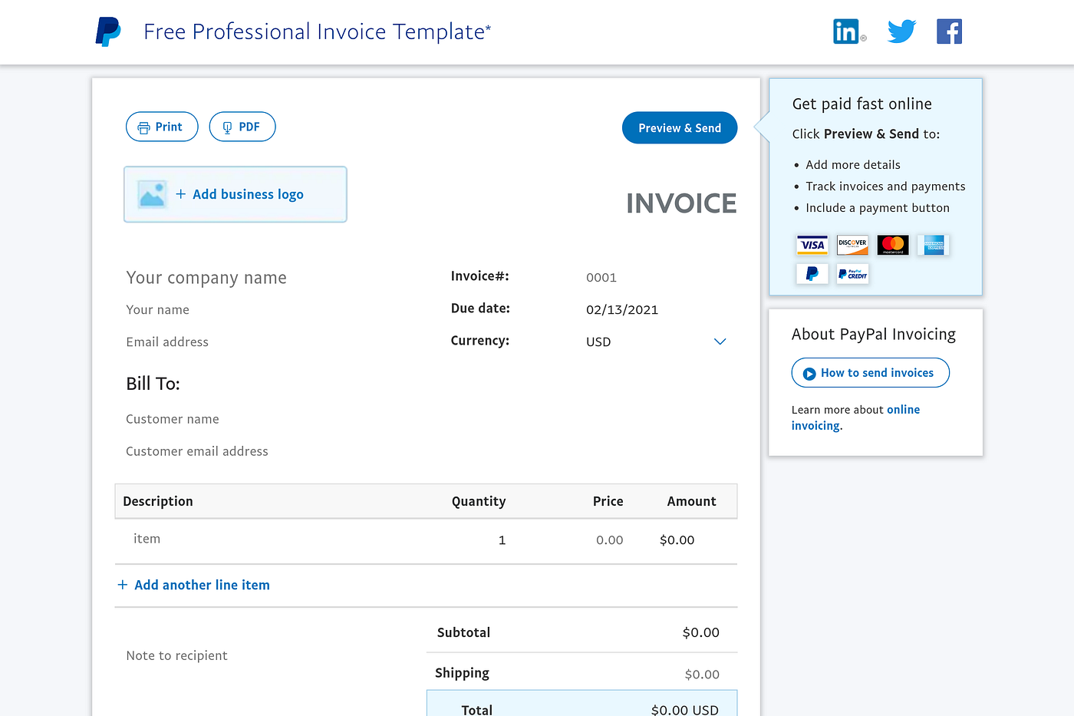The height and width of the screenshot is (716, 1074).
Task: Click the Bill To: heading
Action: (x=153, y=384)
